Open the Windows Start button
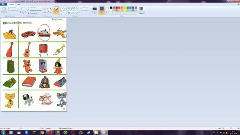The image size is (240, 135). [x=3, y=132]
